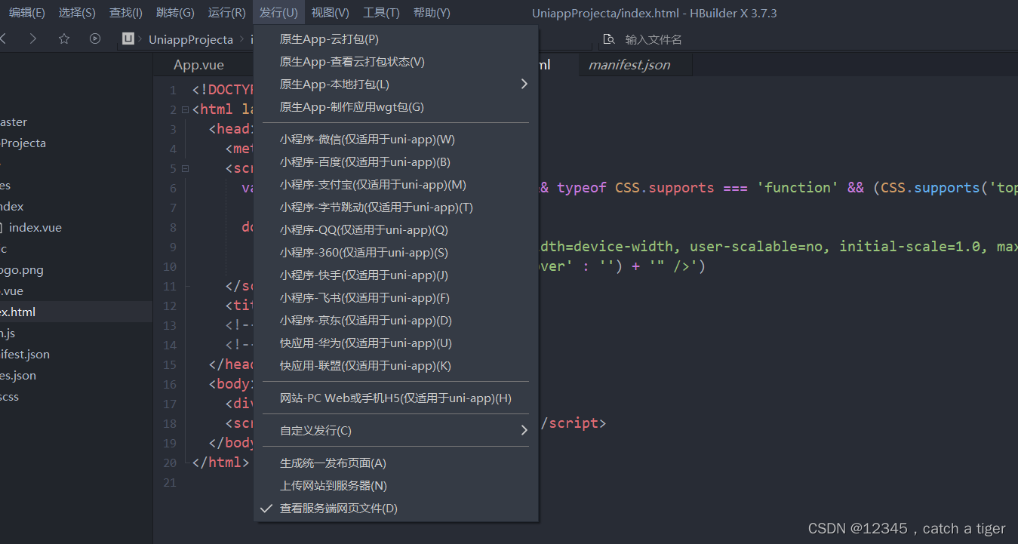The height and width of the screenshot is (544, 1018).
Task: Click the closing </html> tag in editor
Action: [x=221, y=463]
